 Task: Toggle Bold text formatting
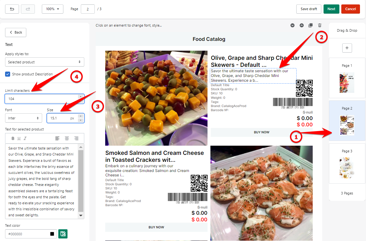tap(13, 138)
